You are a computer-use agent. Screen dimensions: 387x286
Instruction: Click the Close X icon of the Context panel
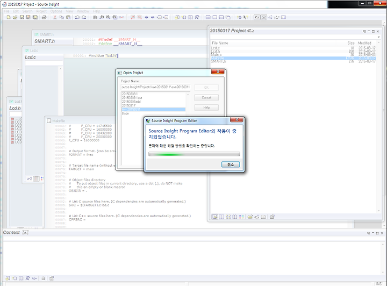coord(382,233)
